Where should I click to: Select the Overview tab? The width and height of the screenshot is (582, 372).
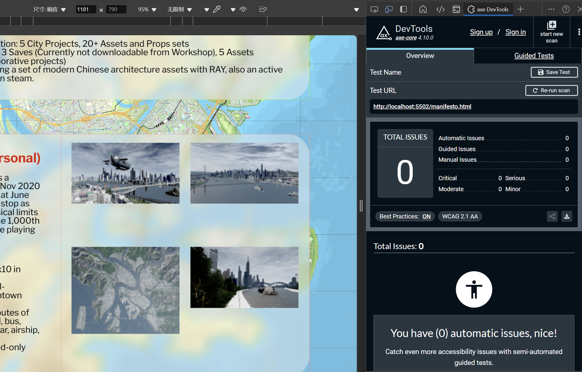(420, 56)
